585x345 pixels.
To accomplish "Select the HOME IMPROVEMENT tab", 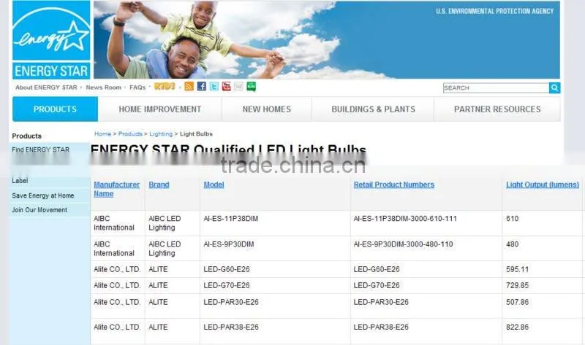I will click(x=160, y=109).
